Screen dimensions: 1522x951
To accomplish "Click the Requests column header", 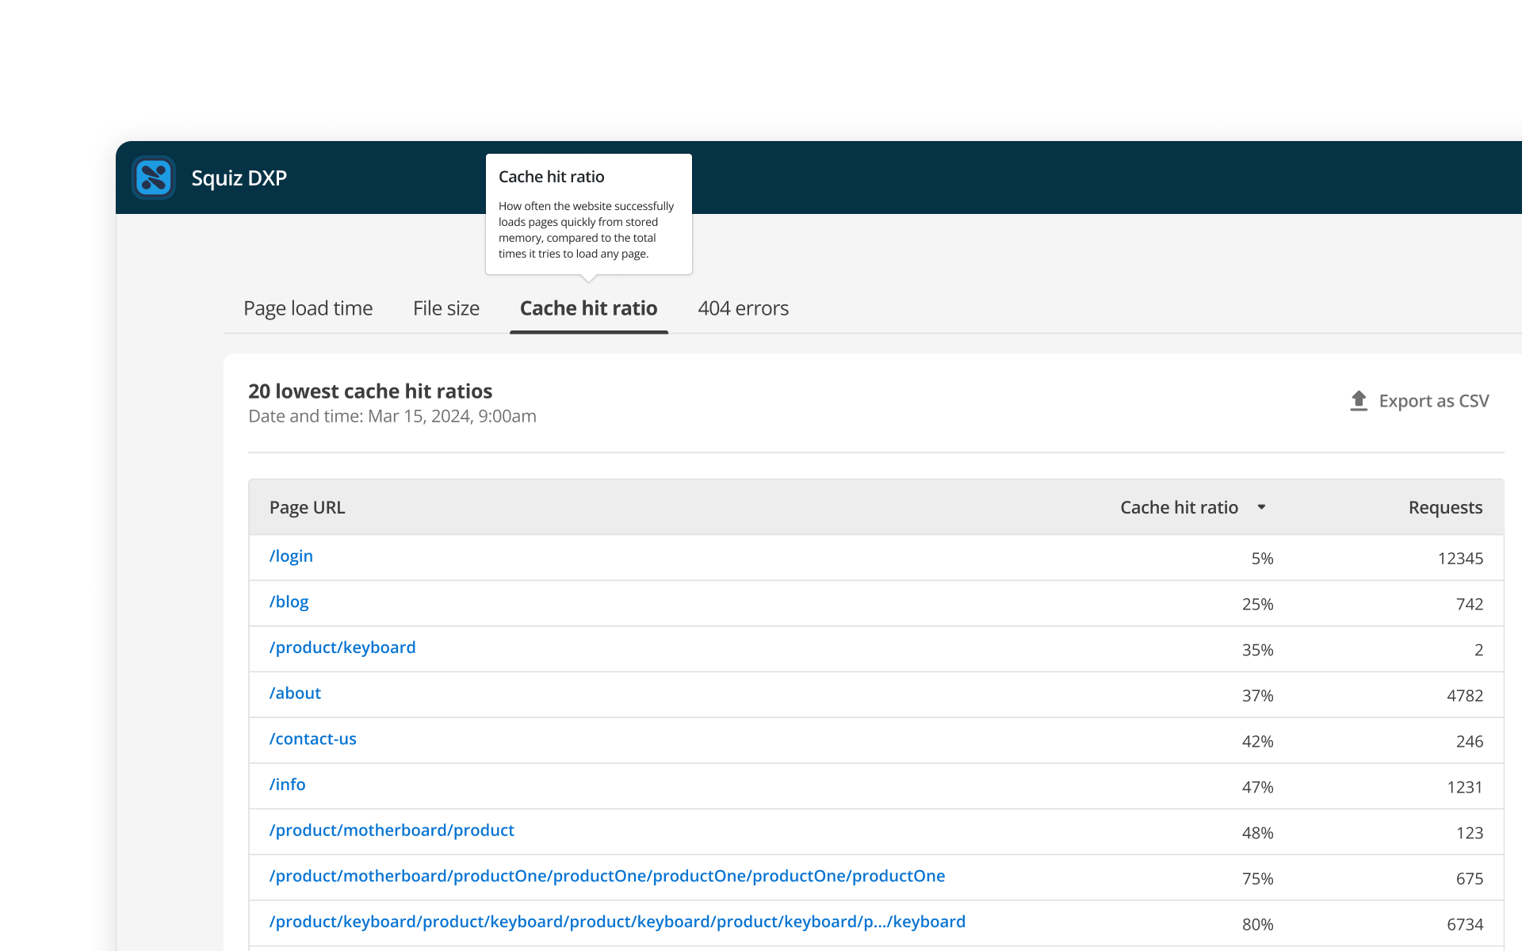I will tap(1444, 507).
